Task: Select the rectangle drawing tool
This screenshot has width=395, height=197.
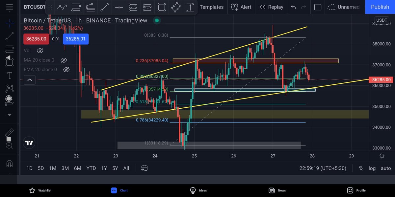Action: (162, 7)
